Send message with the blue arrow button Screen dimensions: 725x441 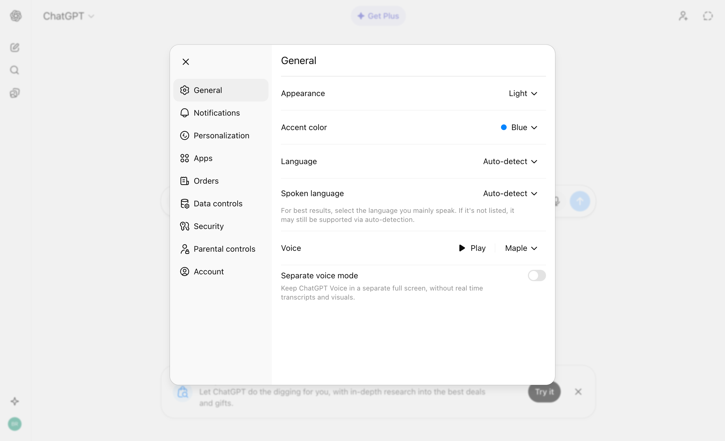580,201
